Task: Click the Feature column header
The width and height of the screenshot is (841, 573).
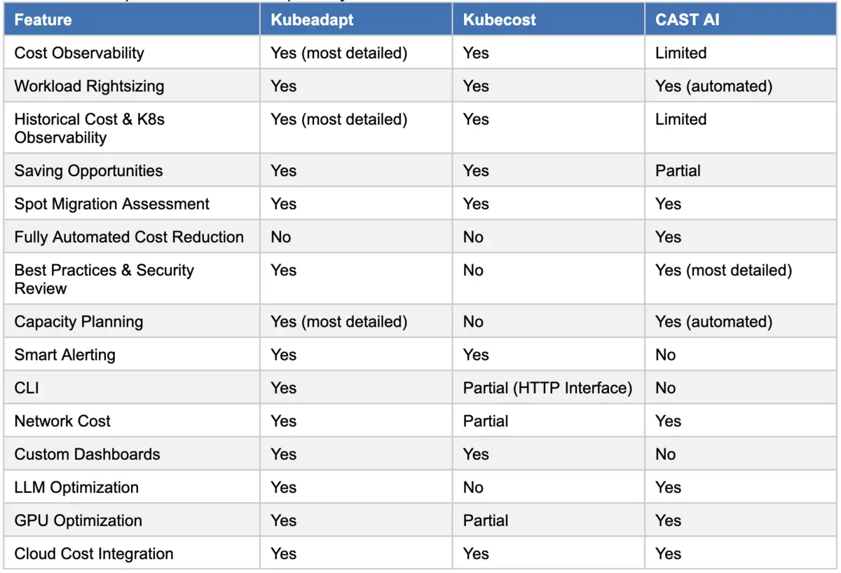Action: point(43,20)
